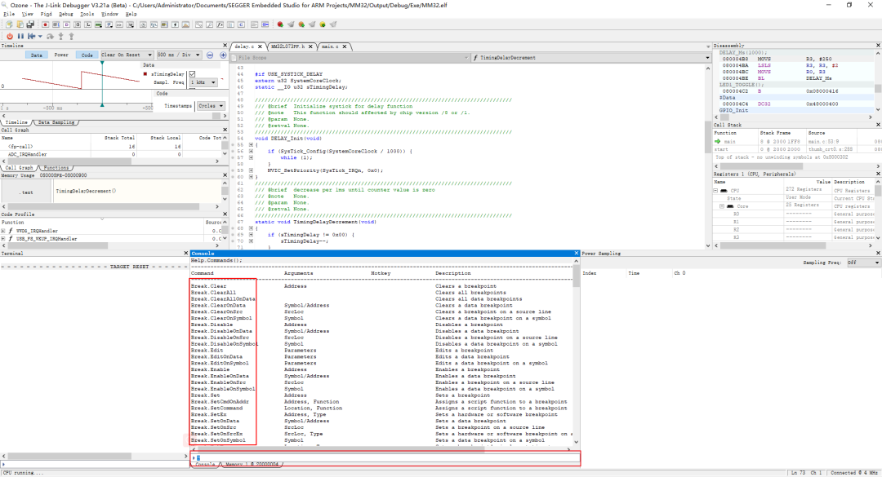Viewport: 882px width, 477px height.
Task: Click the save project floppy disk icon
Action: 30,24
